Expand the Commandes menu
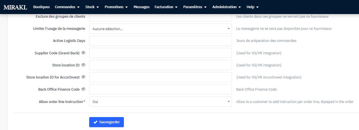Screen dimensions: 359x130 67,7
